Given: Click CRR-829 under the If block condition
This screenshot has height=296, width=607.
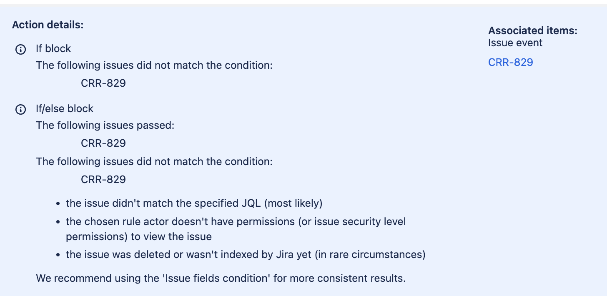Looking at the screenshot, I should click(x=103, y=83).
